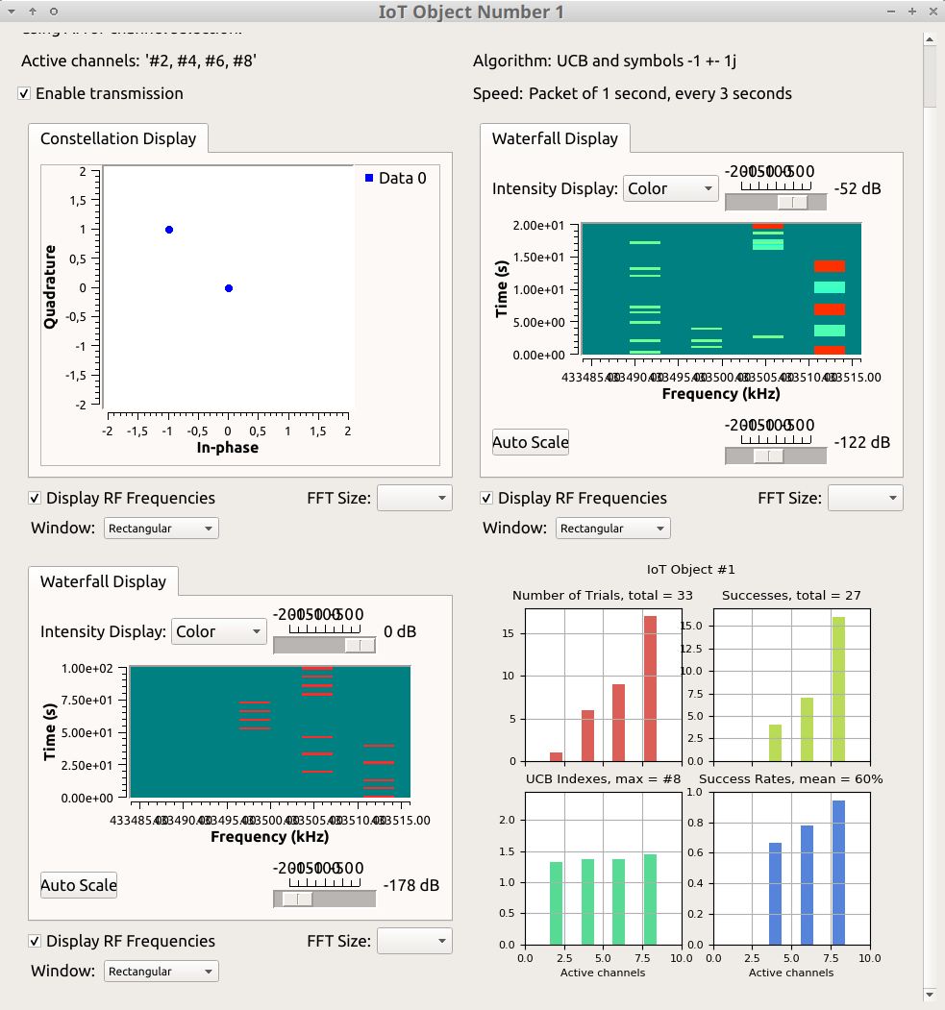Image resolution: width=945 pixels, height=1010 pixels.
Task: Click the -178 dB intensity slider handle
Action: click(x=298, y=899)
